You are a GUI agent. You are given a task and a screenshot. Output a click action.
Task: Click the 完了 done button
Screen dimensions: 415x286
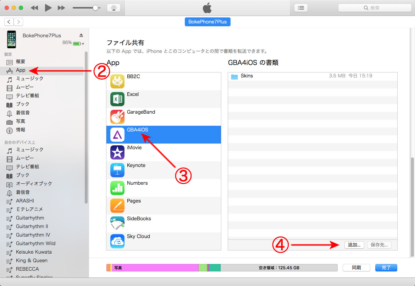(386, 268)
